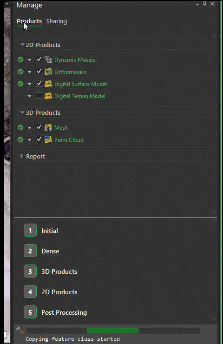Click the Point Cloud label
The image size is (223, 344).
click(x=69, y=140)
